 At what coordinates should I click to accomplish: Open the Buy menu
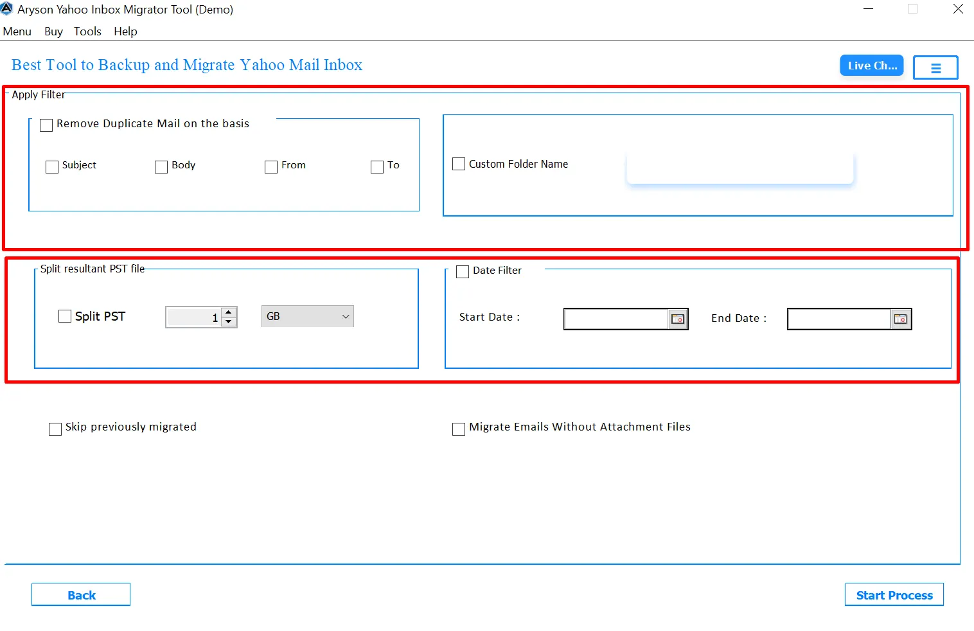[x=53, y=31]
